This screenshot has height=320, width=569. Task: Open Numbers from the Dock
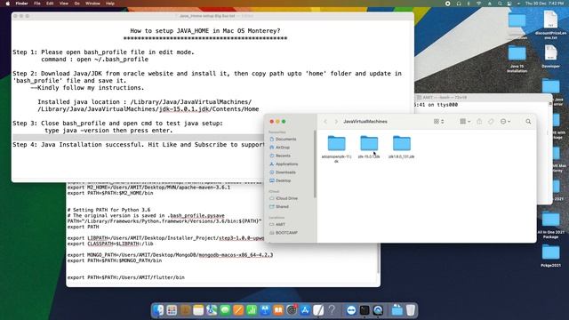pos(252,310)
